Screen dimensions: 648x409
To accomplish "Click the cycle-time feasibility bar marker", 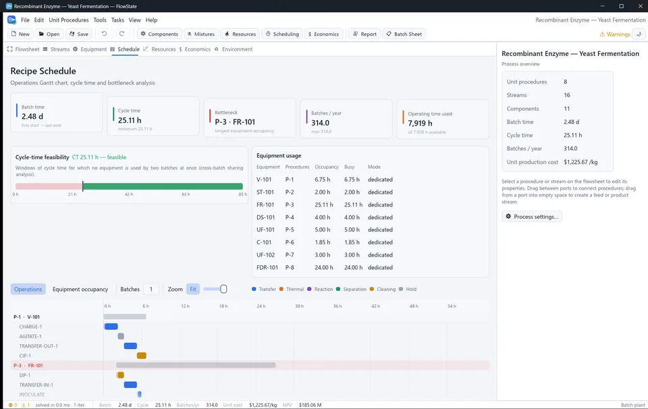I will pyautogui.click(x=82, y=186).
